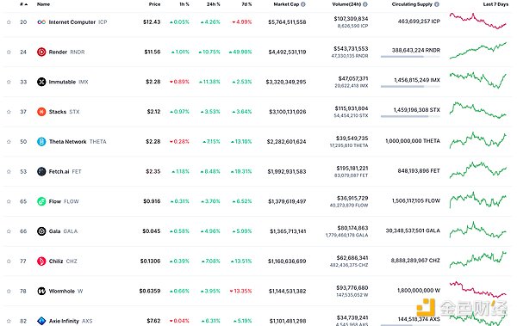Click the Circulating Supply info icon
The height and width of the screenshot is (326, 517).
click(437, 4)
